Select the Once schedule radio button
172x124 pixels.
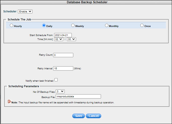(x=142, y=25)
